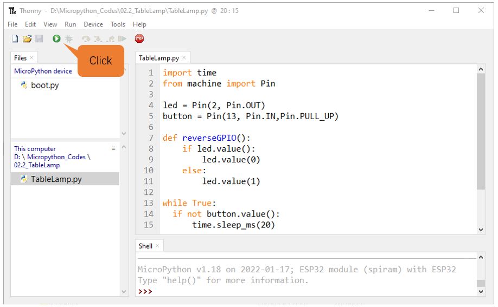
Task: Open the Run menu
Action: [71, 24]
